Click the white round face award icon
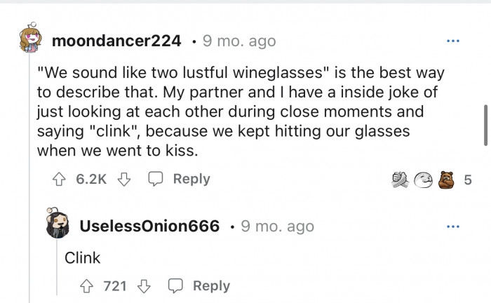Image resolution: width=491 pixels, height=303 pixels. 423,180
